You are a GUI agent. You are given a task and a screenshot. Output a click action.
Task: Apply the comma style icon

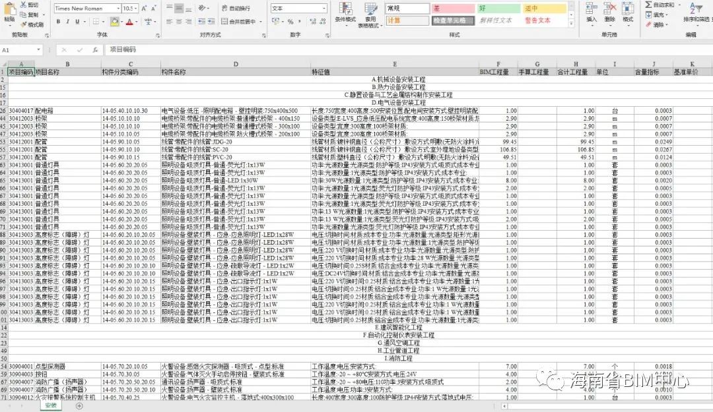coord(299,21)
